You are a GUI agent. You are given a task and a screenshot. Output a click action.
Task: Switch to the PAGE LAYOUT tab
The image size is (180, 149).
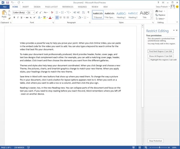point(52,7)
